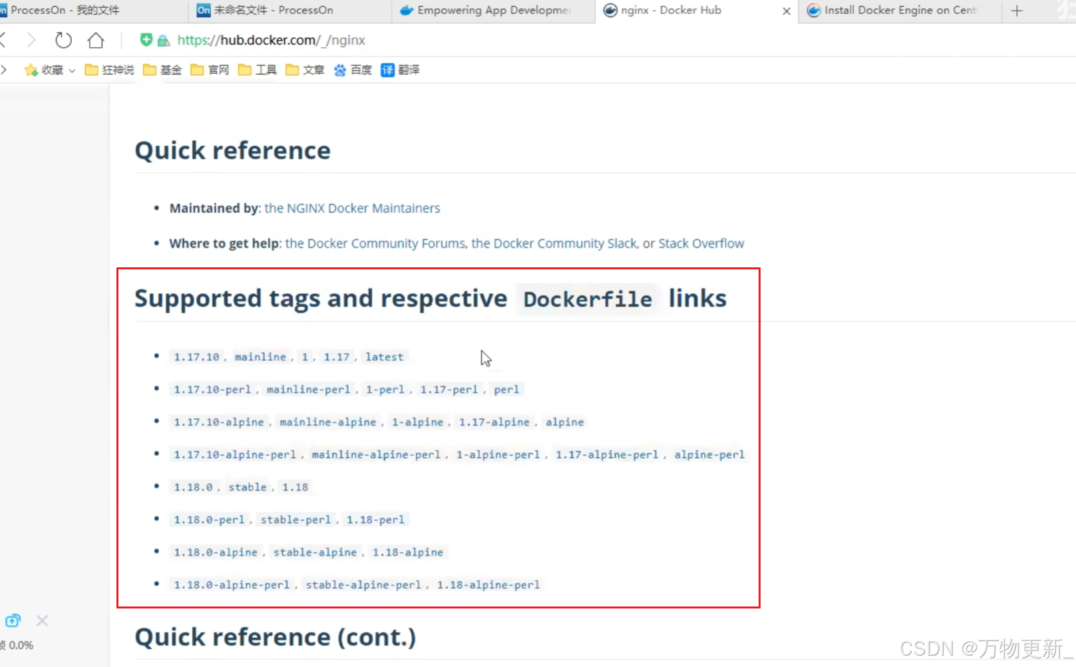Viewport: 1076px width, 667px height.
Task: Open the 狂神说 bookmark folder
Action: (x=109, y=70)
